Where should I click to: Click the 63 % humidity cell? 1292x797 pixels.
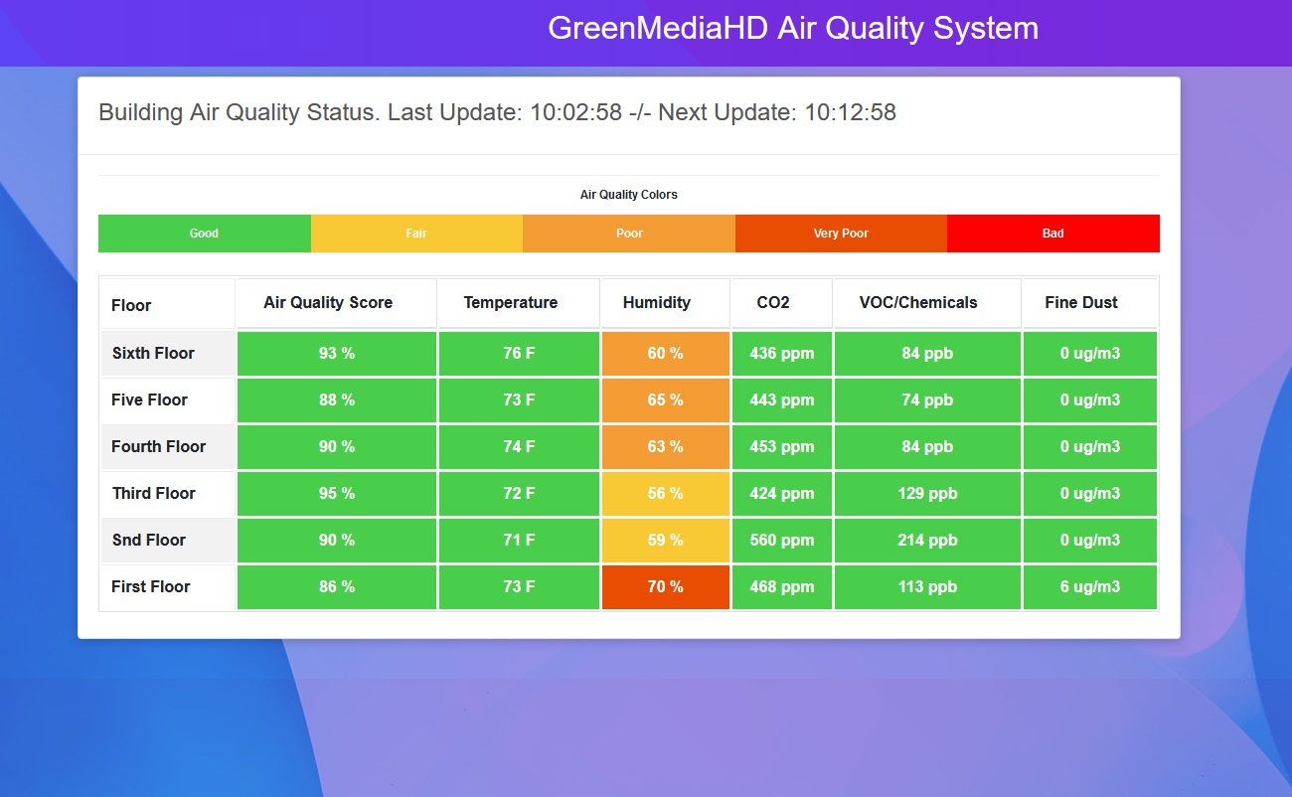tap(666, 447)
